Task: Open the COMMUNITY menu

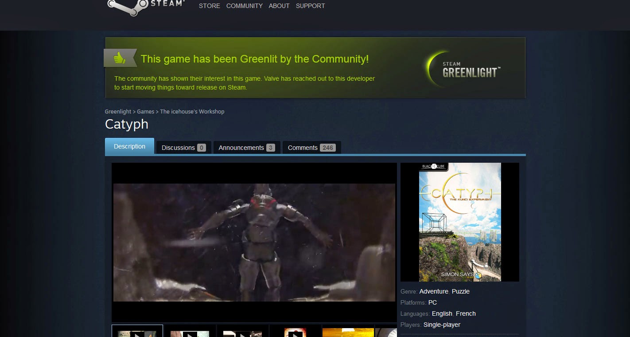Action: [x=245, y=6]
